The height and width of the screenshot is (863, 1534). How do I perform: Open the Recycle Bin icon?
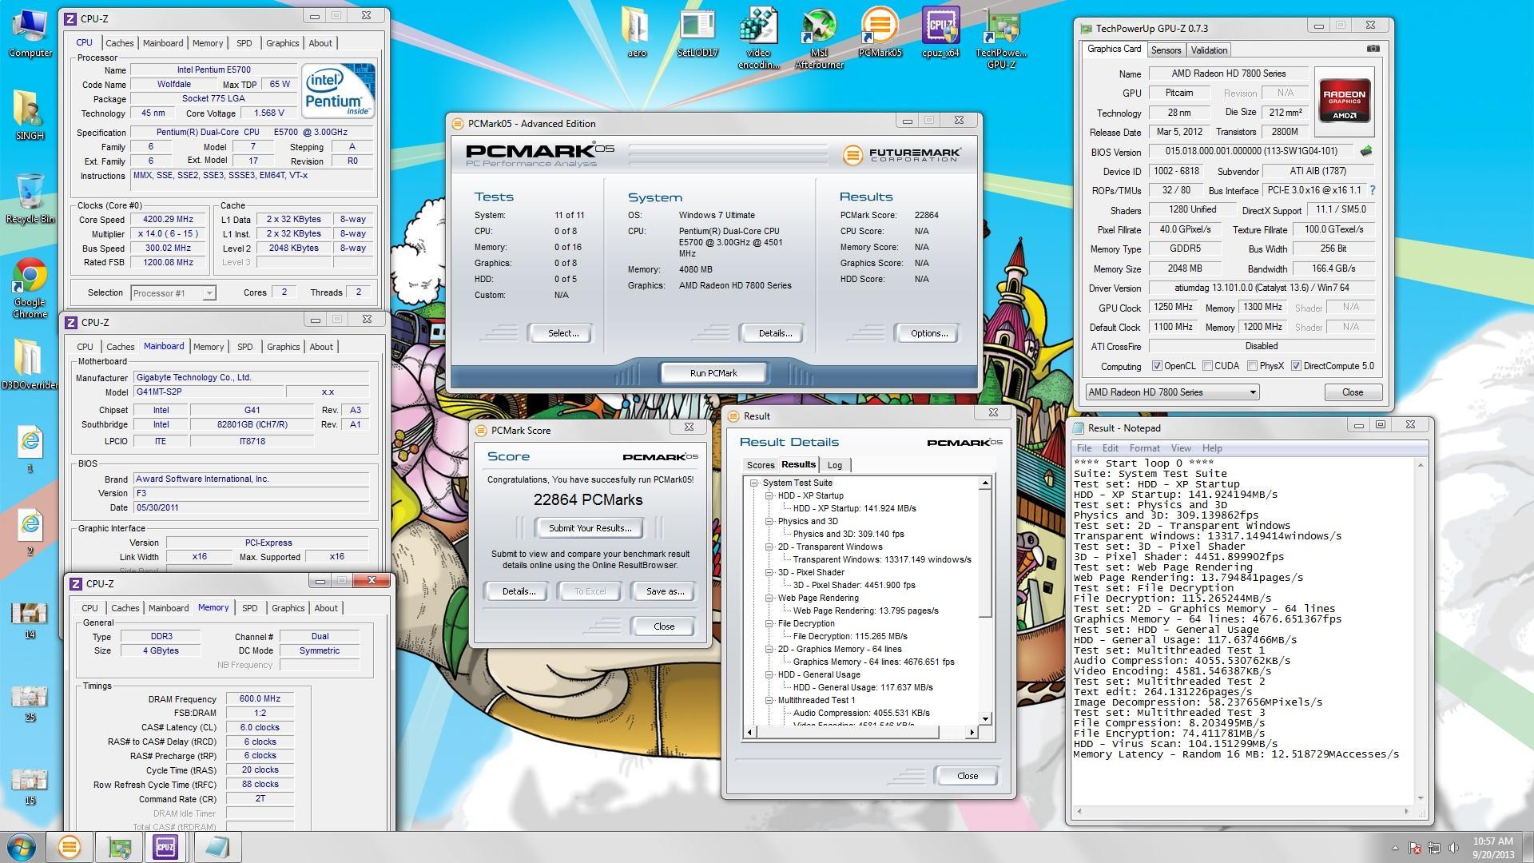pyautogui.click(x=30, y=198)
